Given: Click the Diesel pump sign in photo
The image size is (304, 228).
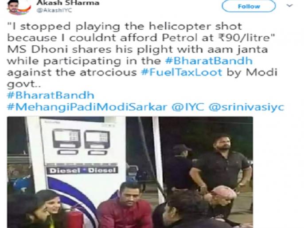Looking at the screenshot, I should tap(82, 170).
